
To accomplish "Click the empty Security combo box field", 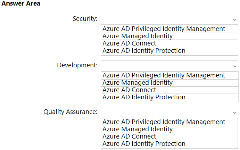I will tap(166, 19).
